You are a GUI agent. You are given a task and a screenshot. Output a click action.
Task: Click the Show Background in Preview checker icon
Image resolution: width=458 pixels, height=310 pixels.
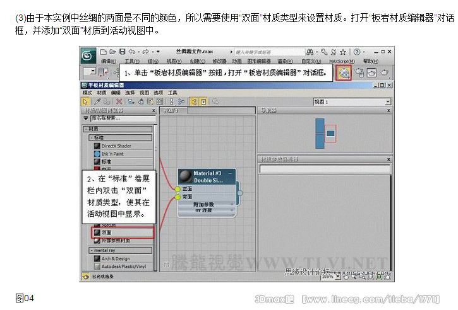click(159, 101)
